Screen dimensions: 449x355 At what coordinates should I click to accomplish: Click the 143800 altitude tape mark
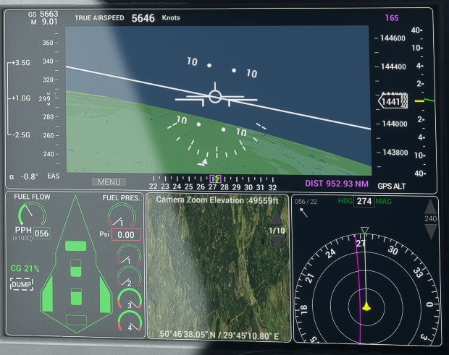395,153
